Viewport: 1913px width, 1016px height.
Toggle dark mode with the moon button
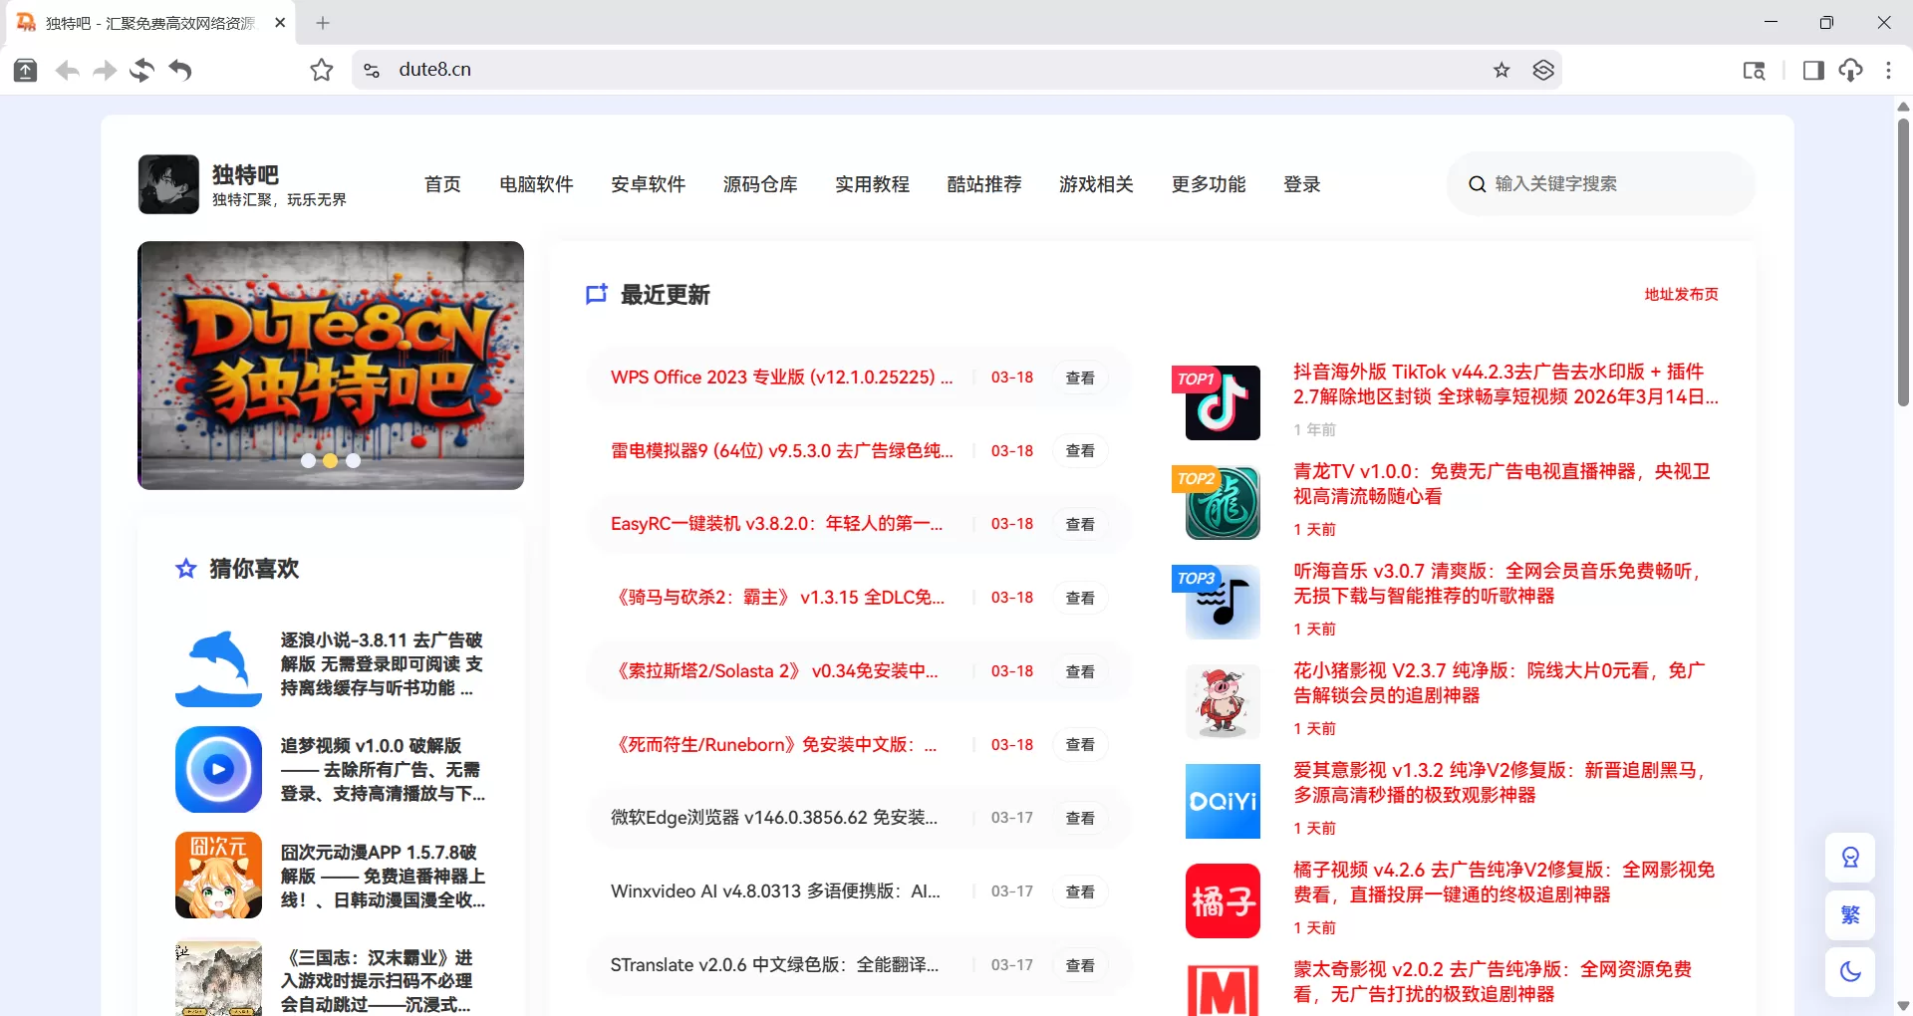tap(1849, 971)
